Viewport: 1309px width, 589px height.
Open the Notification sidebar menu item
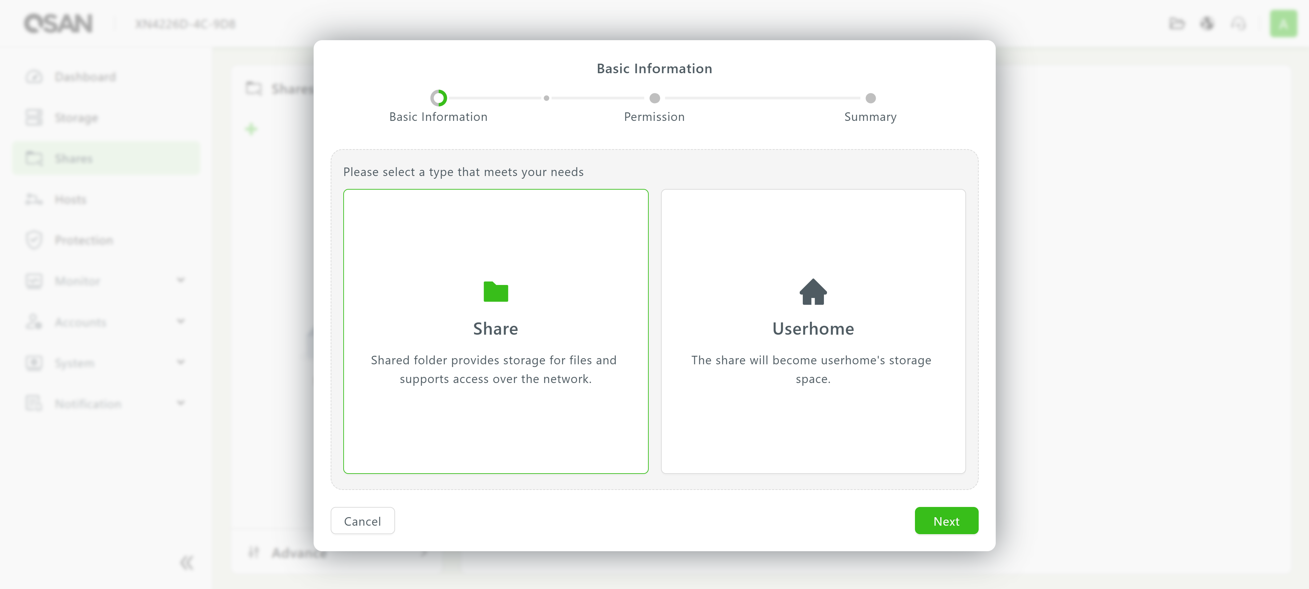point(88,404)
